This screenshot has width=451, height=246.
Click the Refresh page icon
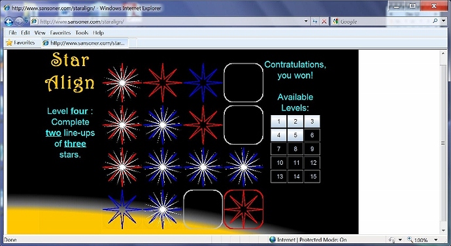coord(315,22)
